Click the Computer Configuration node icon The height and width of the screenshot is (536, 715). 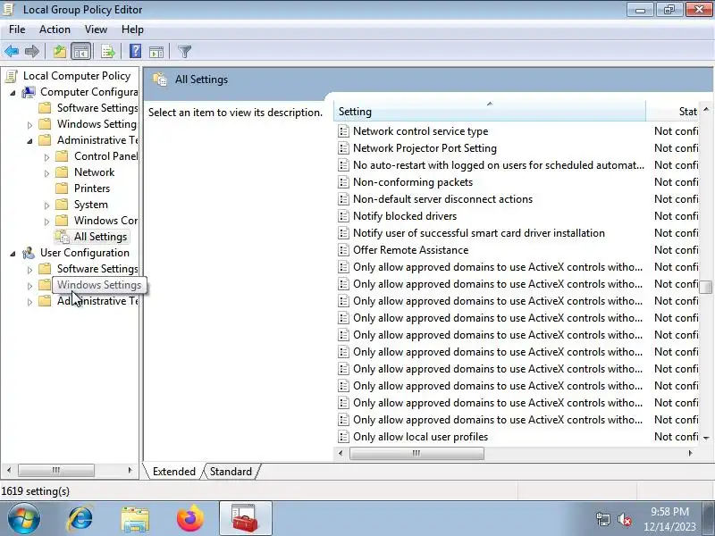pyautogui.click(x=29, y=92)
